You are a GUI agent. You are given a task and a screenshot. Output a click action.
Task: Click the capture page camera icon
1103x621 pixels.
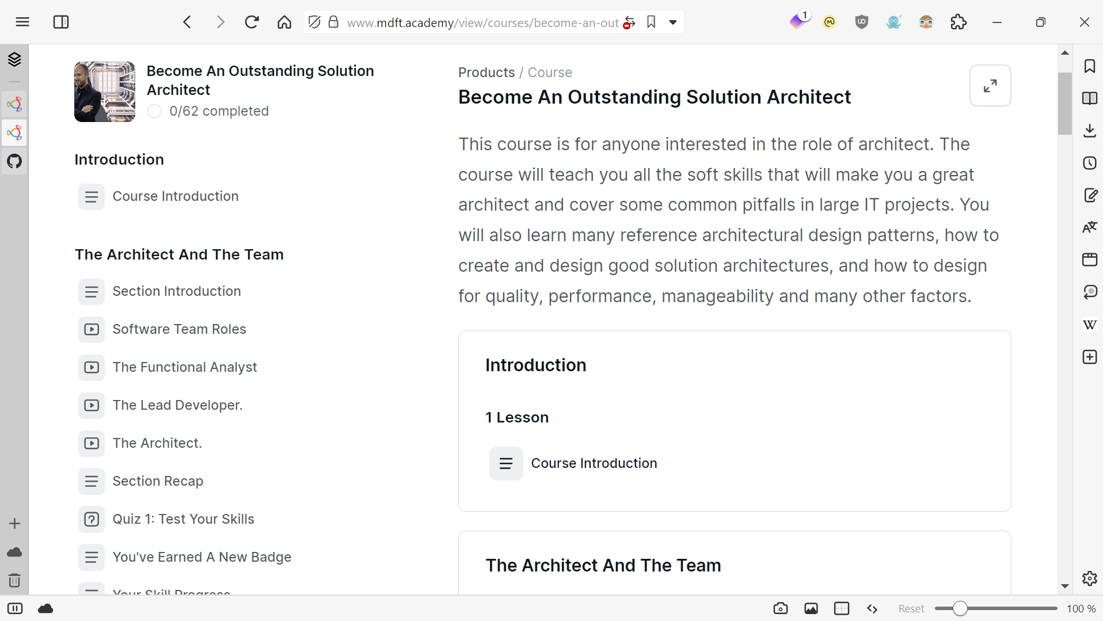(780, 608)
